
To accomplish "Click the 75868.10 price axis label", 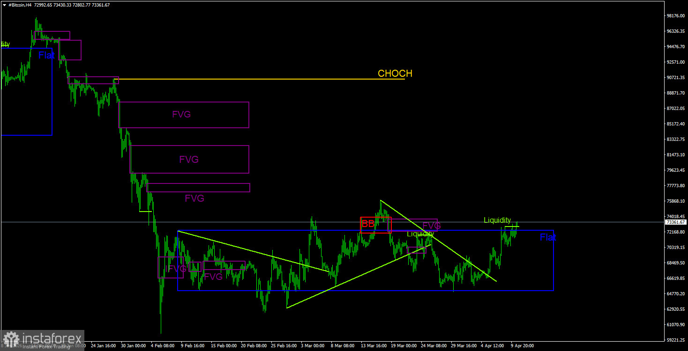I will click(x=676, y=201).
